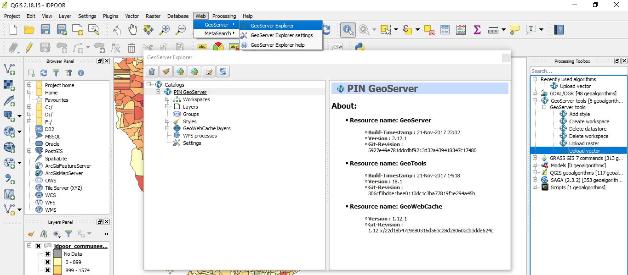
Task: Select Tile Server (XYZ) in Browser Panel
Action: coord(63,188)
